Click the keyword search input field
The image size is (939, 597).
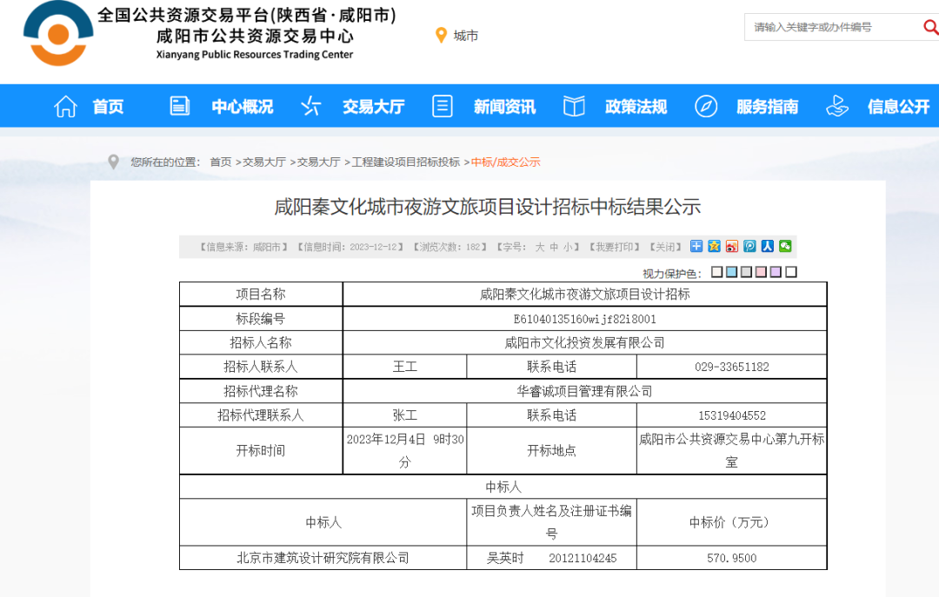832,27
